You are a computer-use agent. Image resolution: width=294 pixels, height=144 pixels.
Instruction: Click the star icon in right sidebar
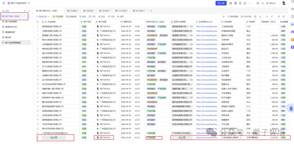click(x=292, y=9)
